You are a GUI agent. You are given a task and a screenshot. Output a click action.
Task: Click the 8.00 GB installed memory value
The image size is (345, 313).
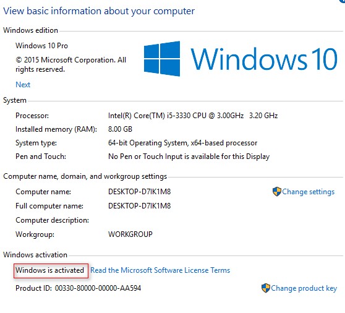pyautogui.click(x=120, y=129)
